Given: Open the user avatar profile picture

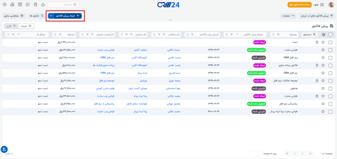Looking at the screenshot, I should point(331,4).
